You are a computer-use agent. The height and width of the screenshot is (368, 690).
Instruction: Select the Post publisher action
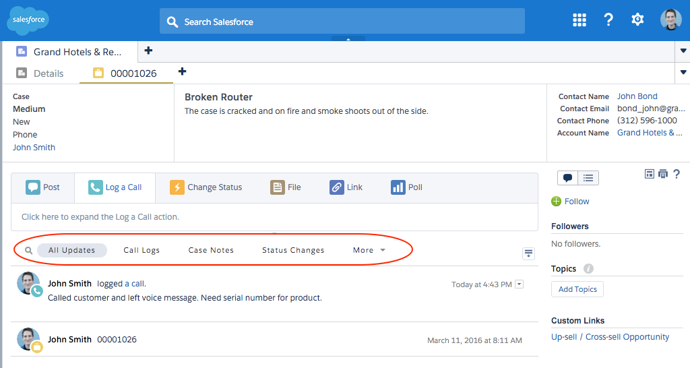click(42, 187)
